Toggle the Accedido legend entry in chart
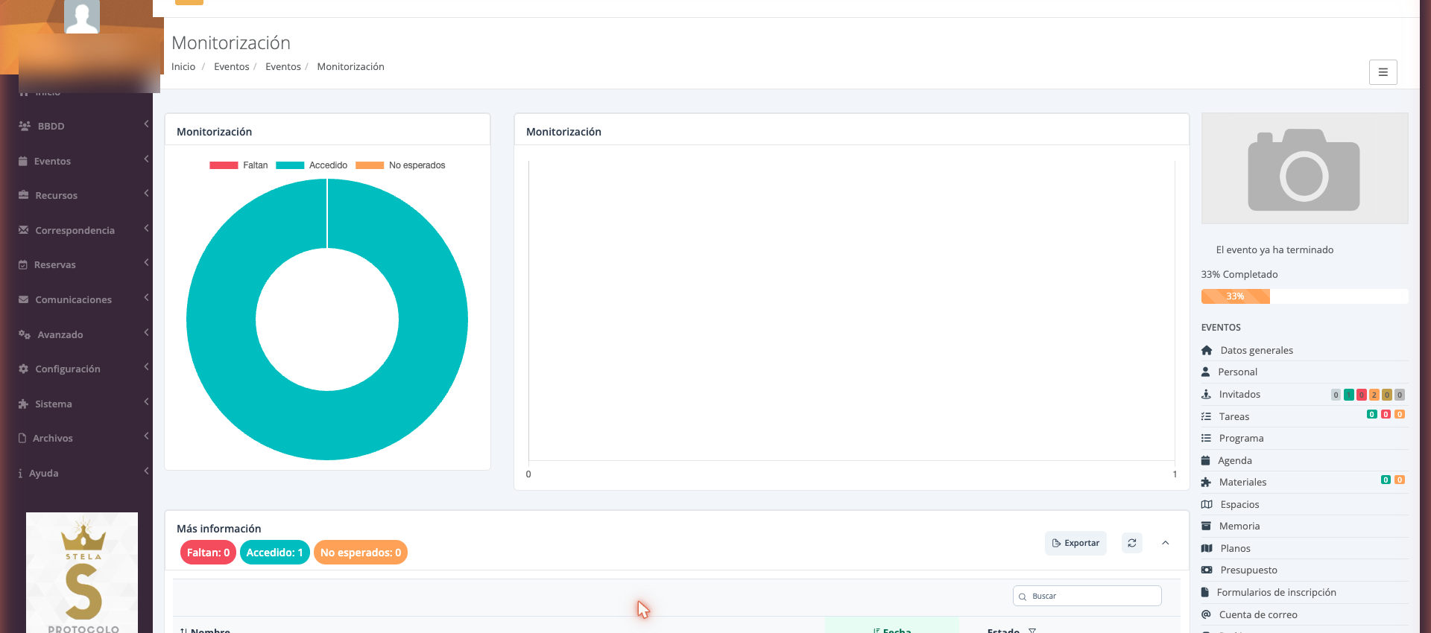Screen dimensions: 1431x633 (312, 165)
